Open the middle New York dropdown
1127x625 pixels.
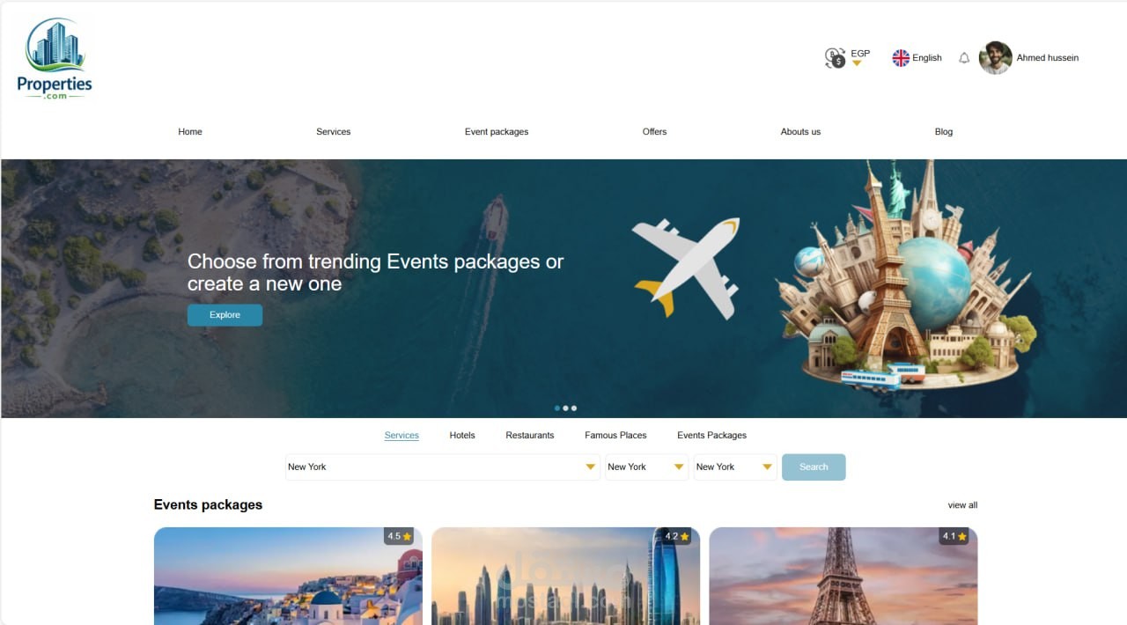(646, 467)
